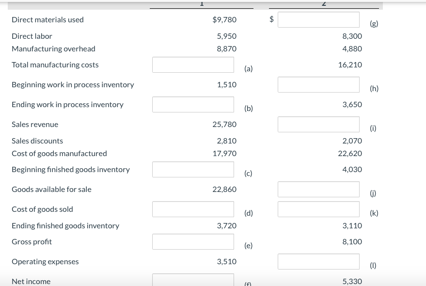The image size is (426, 286).
Task: Select the Direct labor row label
Action: click(32, 36)
